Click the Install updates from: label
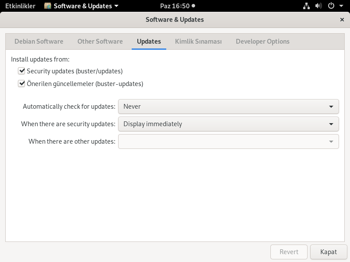This screenshot has height=262, width=350. pos(40,59)
